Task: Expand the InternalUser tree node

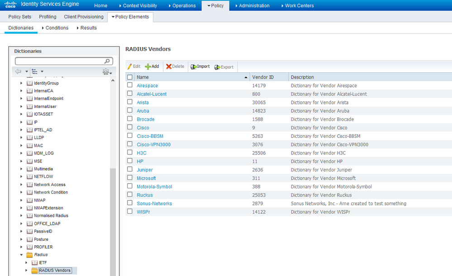Action: click(21, 107)
